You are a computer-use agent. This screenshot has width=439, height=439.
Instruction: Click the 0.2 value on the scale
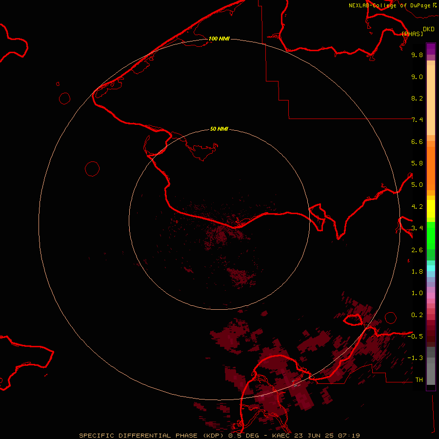[x=417, y=315]
